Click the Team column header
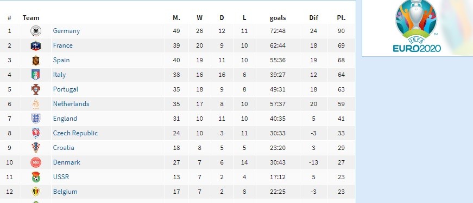473x203 pixels. (31, 18)
